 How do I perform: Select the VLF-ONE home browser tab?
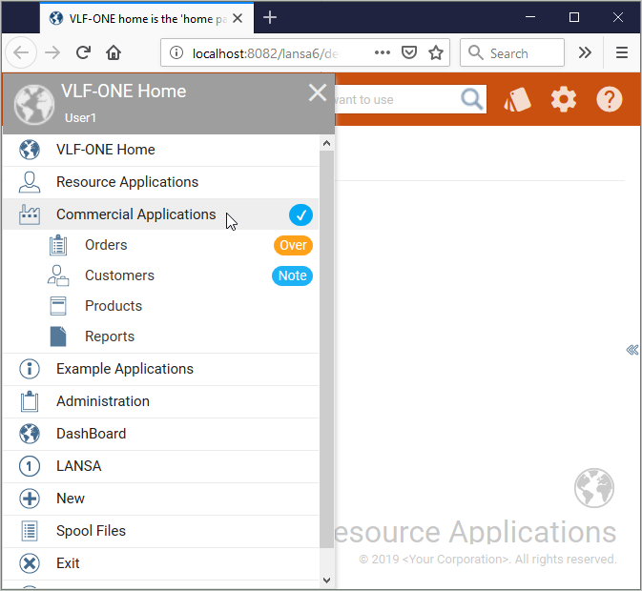(147, 18)
